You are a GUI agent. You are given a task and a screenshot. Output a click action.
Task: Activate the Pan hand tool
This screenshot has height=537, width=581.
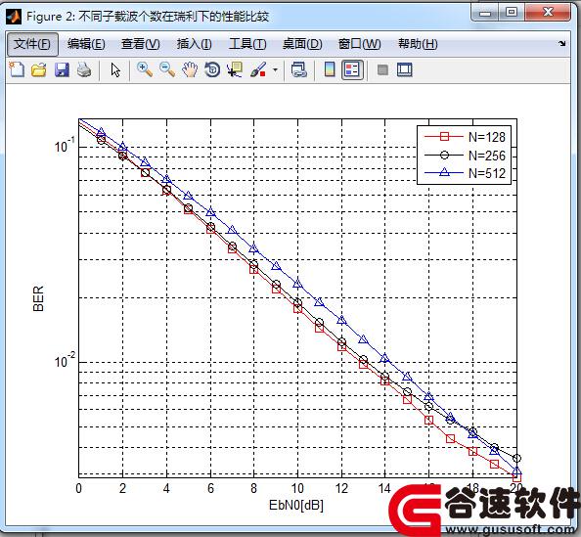click(x=190, y=69)
